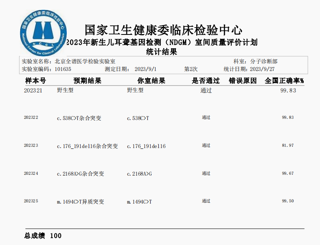Click expected c.2168A>G杂合突变

point(81,174)
